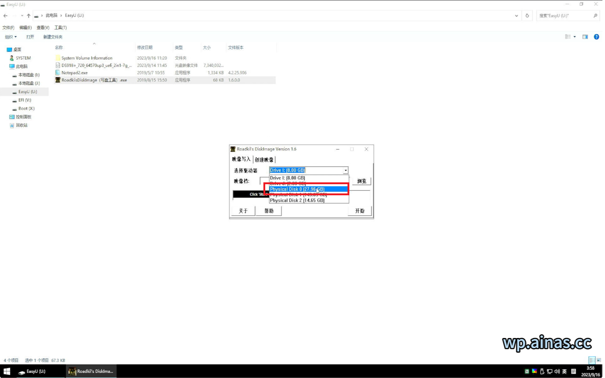This screenshot has width=605, height=378.
Task: Select the DS918+ image file row
Action: [x=165, y=65]
